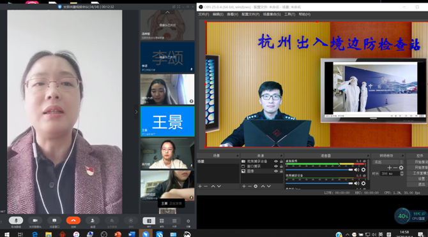Turn off the camera with the video icon

tap(35, 220)
